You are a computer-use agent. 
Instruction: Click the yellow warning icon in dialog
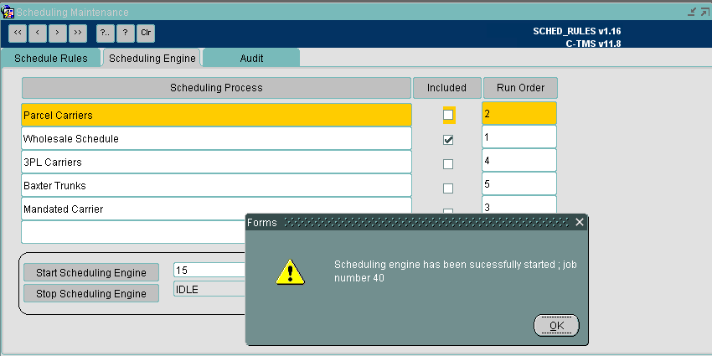coord(290,272)
